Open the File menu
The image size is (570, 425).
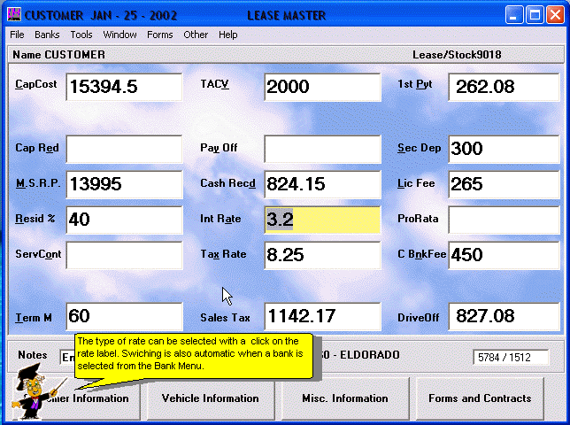click(x=17, y=35)
